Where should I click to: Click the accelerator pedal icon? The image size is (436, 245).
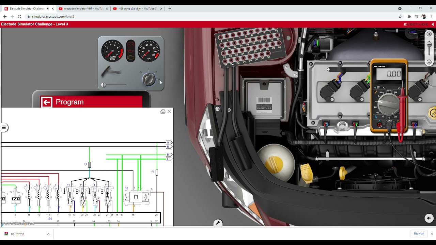pos(111,71)
